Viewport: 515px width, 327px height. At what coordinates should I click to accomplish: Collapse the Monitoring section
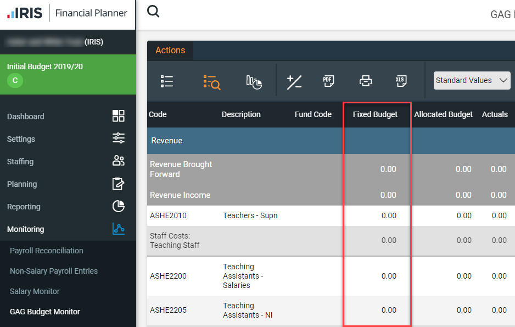[26, 229]
